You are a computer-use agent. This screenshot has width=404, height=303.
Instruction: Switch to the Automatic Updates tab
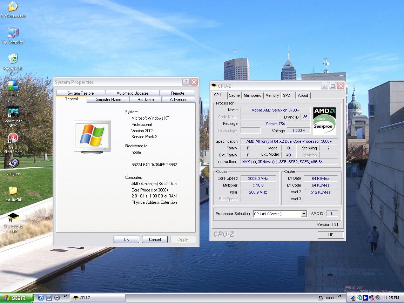(x=133, y=93)
